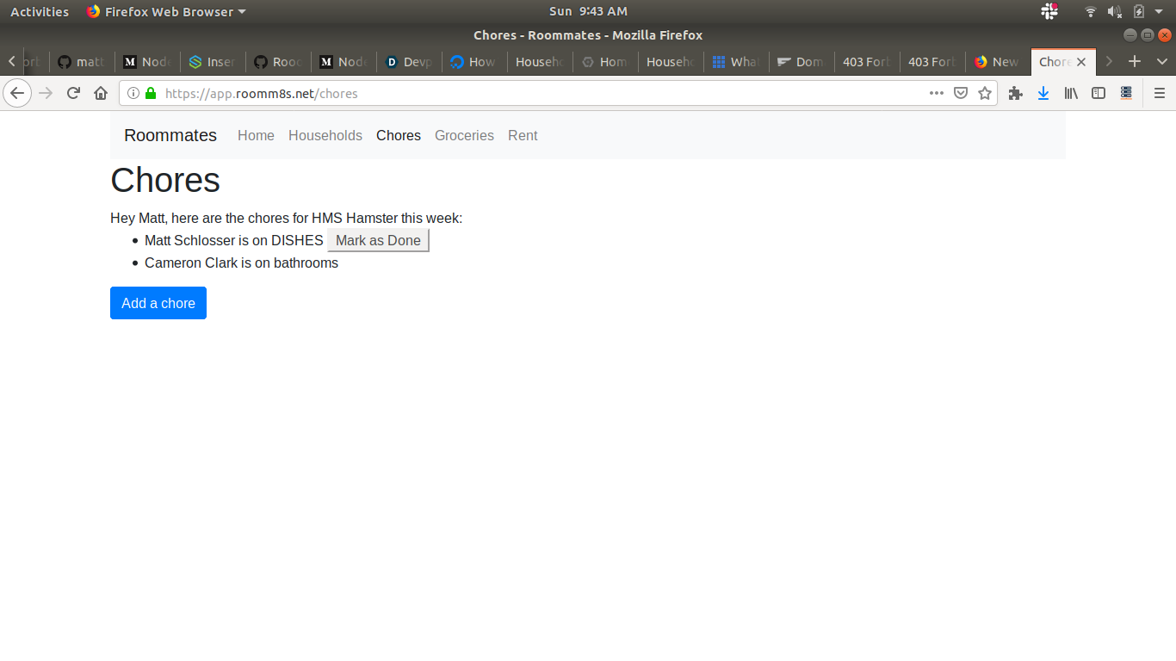Image resolution: width=1176 pixels, height=661 pixels.
Task: Mark DISHES chore as Done
Action: pyautogui.click(x=378, y=240)
